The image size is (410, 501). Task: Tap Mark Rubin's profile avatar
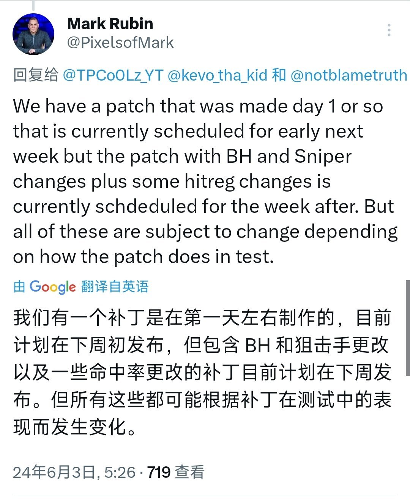[33, 34]
